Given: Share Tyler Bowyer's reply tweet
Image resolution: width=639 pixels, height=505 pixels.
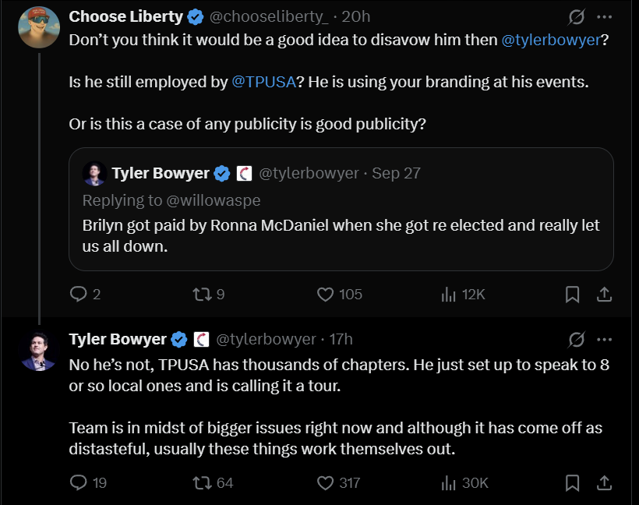Looking at the screenshot, I should pos(603,483).
